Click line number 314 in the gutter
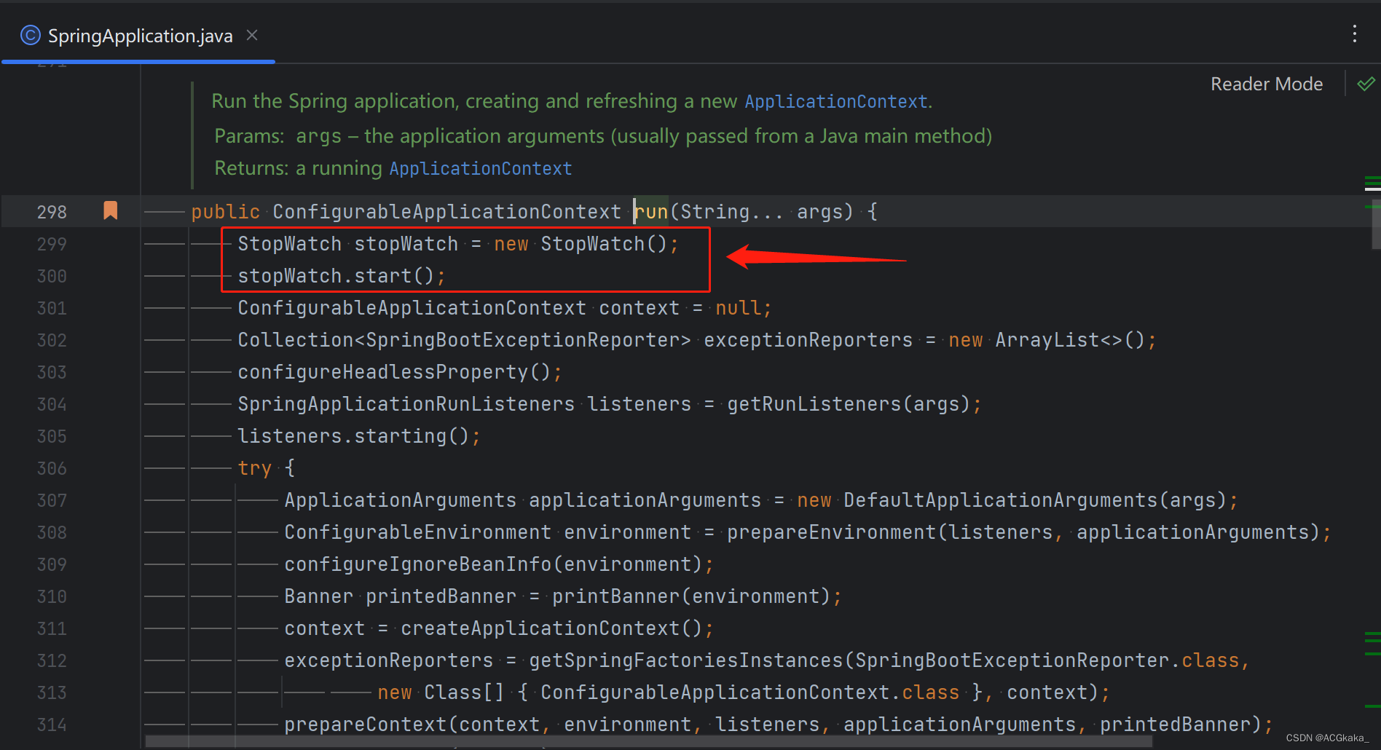Image resolution: width=1381 pixels, height=750 pixels. click(52, 725)
